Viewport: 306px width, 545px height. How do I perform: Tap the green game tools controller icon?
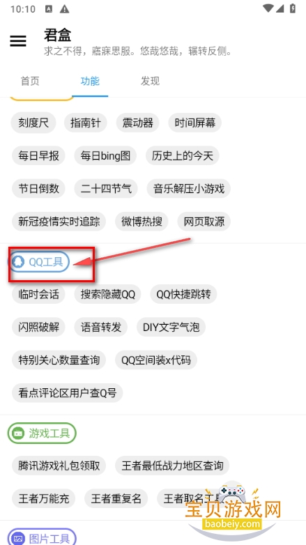(x=17, y=433)
